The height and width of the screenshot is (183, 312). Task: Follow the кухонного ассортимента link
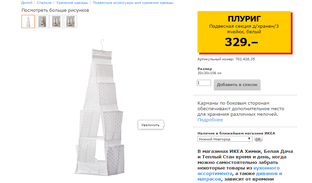[238, 171]
